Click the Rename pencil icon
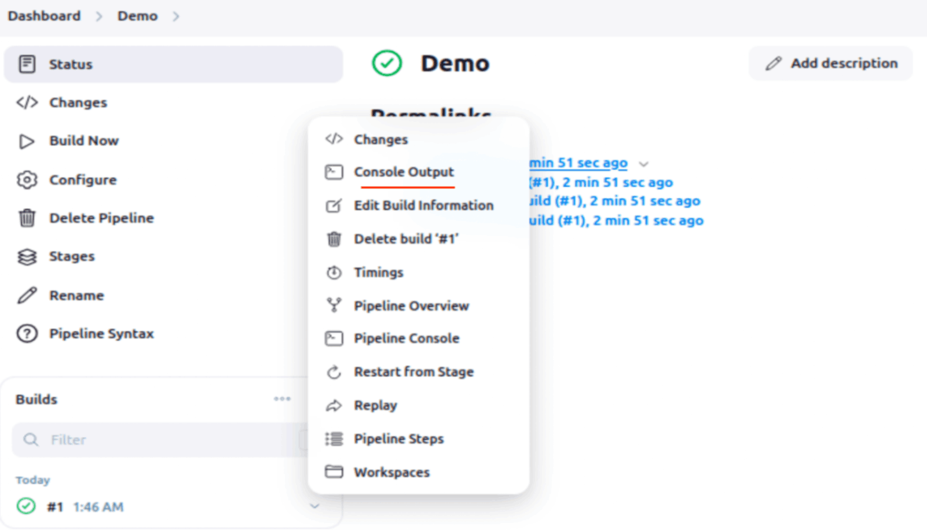 27,296
